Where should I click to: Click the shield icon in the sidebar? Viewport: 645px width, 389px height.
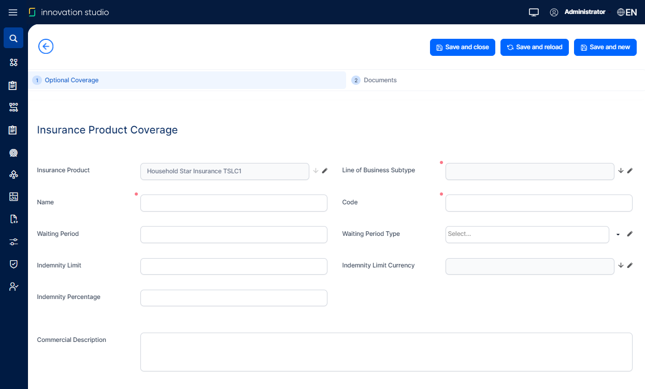(x=13, y=264)
